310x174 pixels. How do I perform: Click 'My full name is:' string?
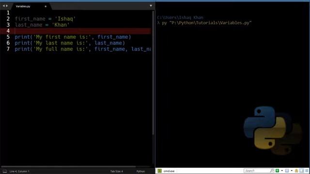[x=60, y=49]
